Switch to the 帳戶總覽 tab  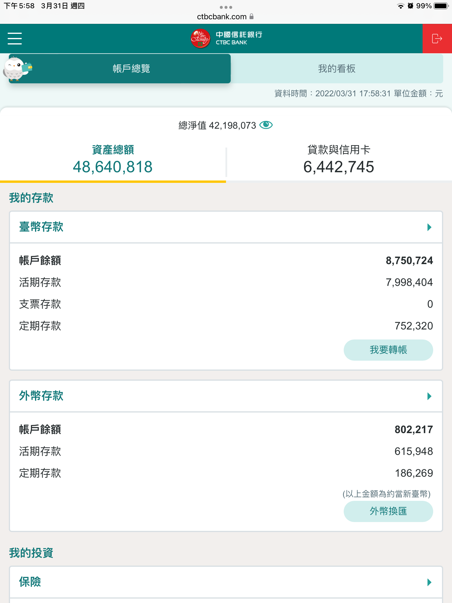pyautogui.click(x=131, y=69)
